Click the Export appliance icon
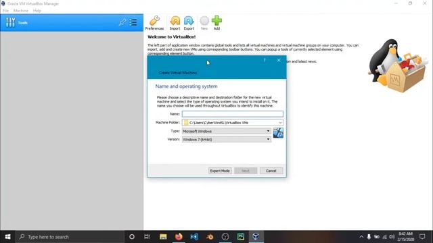This screenshot has height=243, width=433. coord(189,23)
